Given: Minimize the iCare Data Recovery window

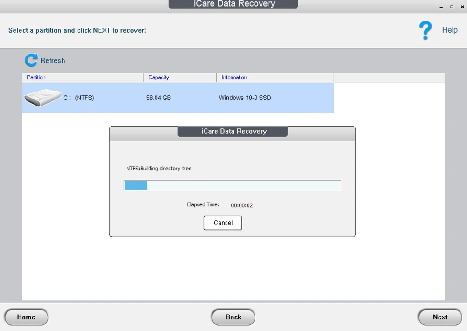Looking at the screenshot, I should click(441, 7).
